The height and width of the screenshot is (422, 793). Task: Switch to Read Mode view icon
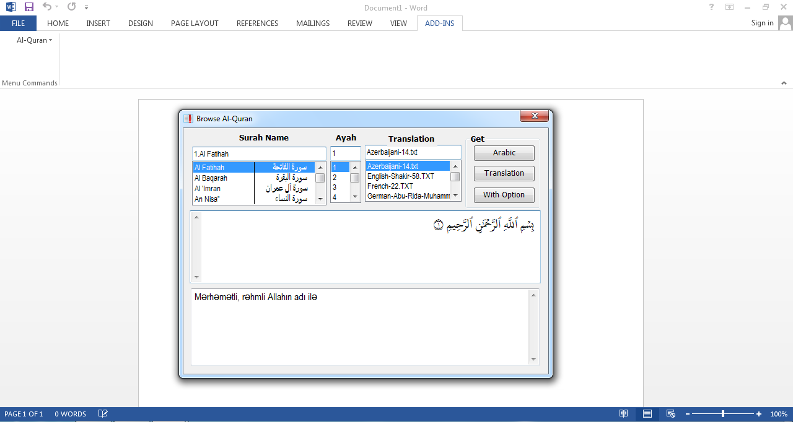(624, 414)
